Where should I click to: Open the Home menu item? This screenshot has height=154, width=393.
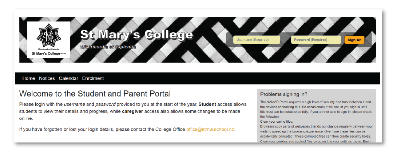29,78
